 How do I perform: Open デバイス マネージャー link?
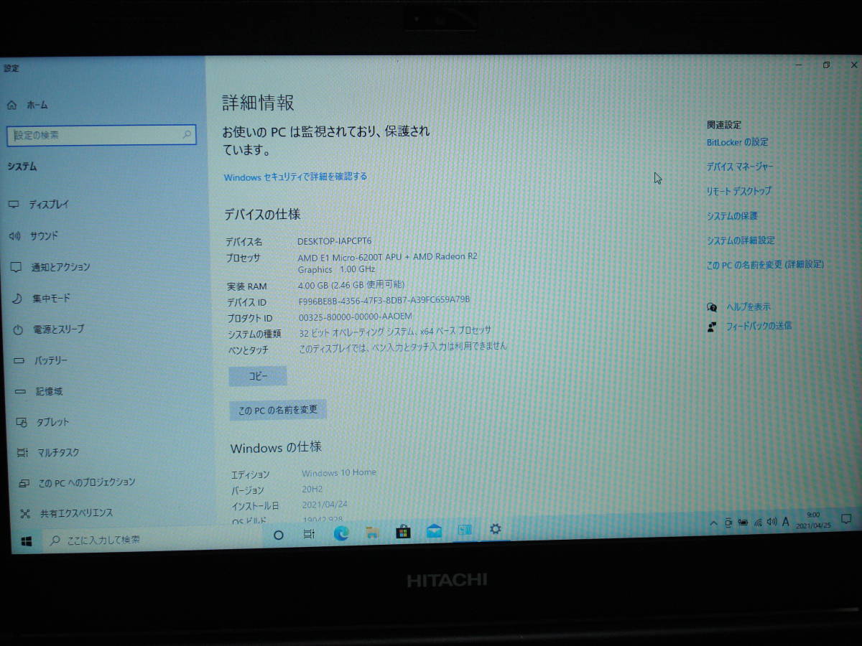[x=740, y=167]
